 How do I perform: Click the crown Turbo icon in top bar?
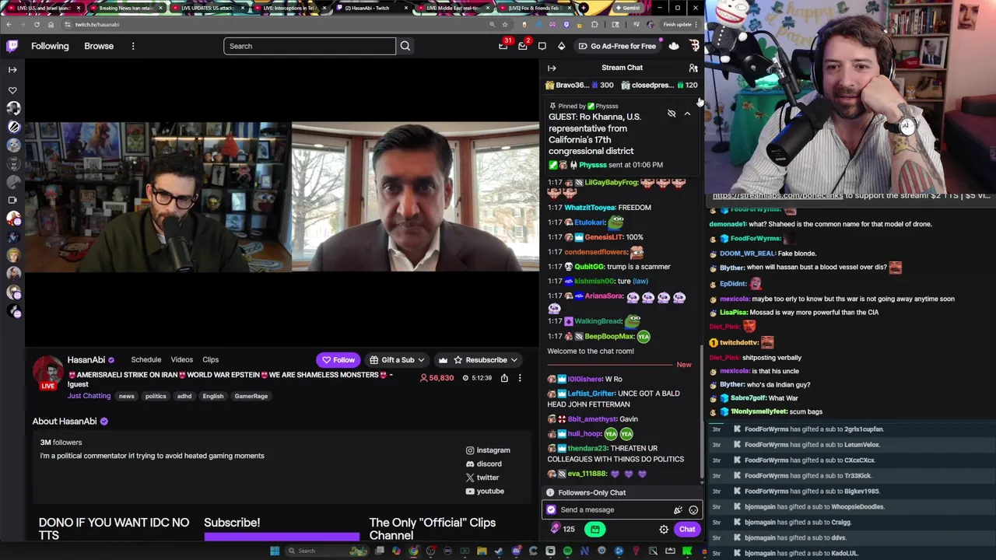pos(674,46)
